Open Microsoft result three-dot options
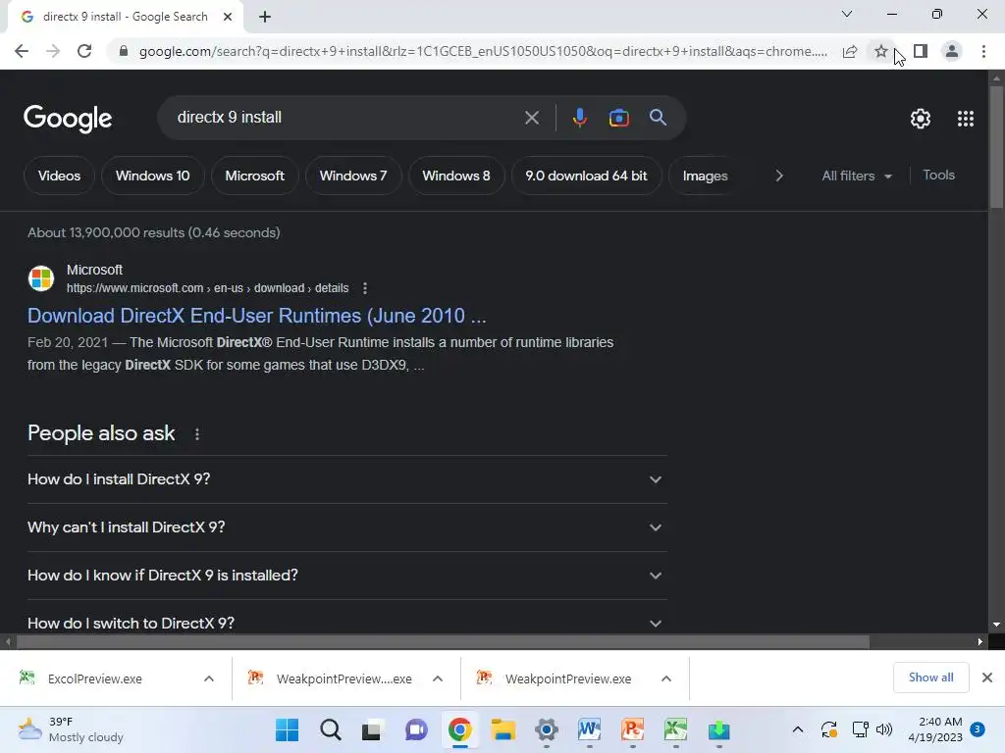The image size is (1005, 753). [365, 288]
